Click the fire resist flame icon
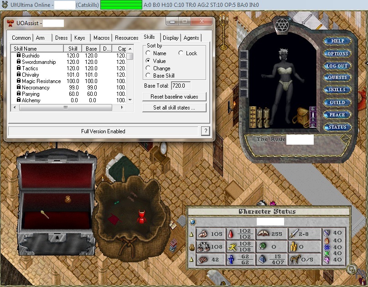The image size is (368, 287). click(327, 241)
